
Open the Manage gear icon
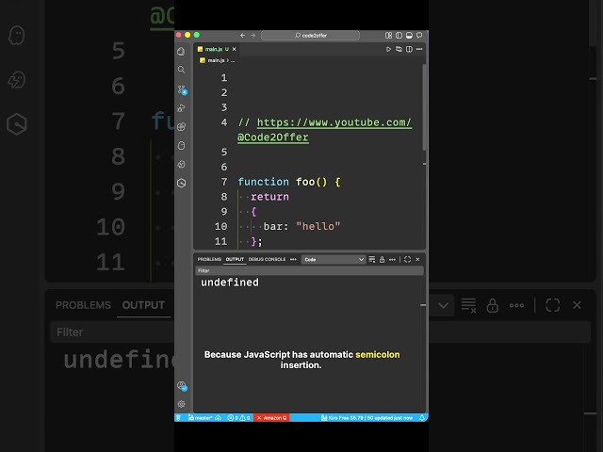(182, 404)
